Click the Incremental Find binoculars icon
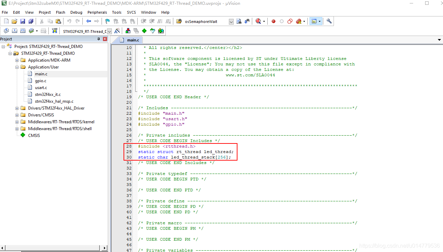 (247, 21)
